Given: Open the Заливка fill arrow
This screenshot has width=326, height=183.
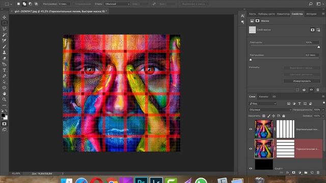Looking at the screenshot, I should 323,116.
